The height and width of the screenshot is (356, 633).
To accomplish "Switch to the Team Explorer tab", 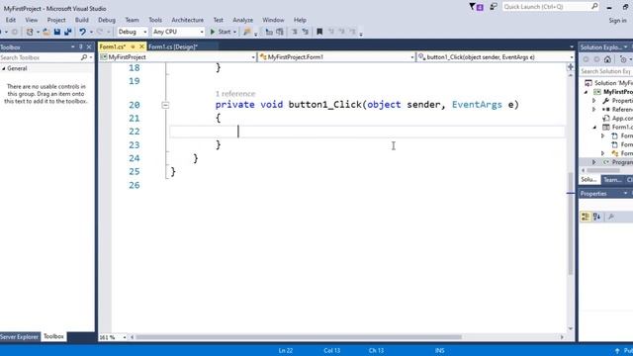I will pos(612,180).
